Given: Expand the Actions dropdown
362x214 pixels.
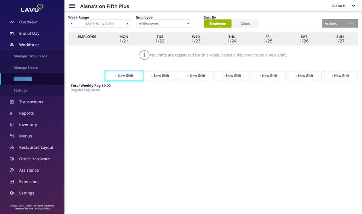Looking at the screenshot, I should [340, 23].
